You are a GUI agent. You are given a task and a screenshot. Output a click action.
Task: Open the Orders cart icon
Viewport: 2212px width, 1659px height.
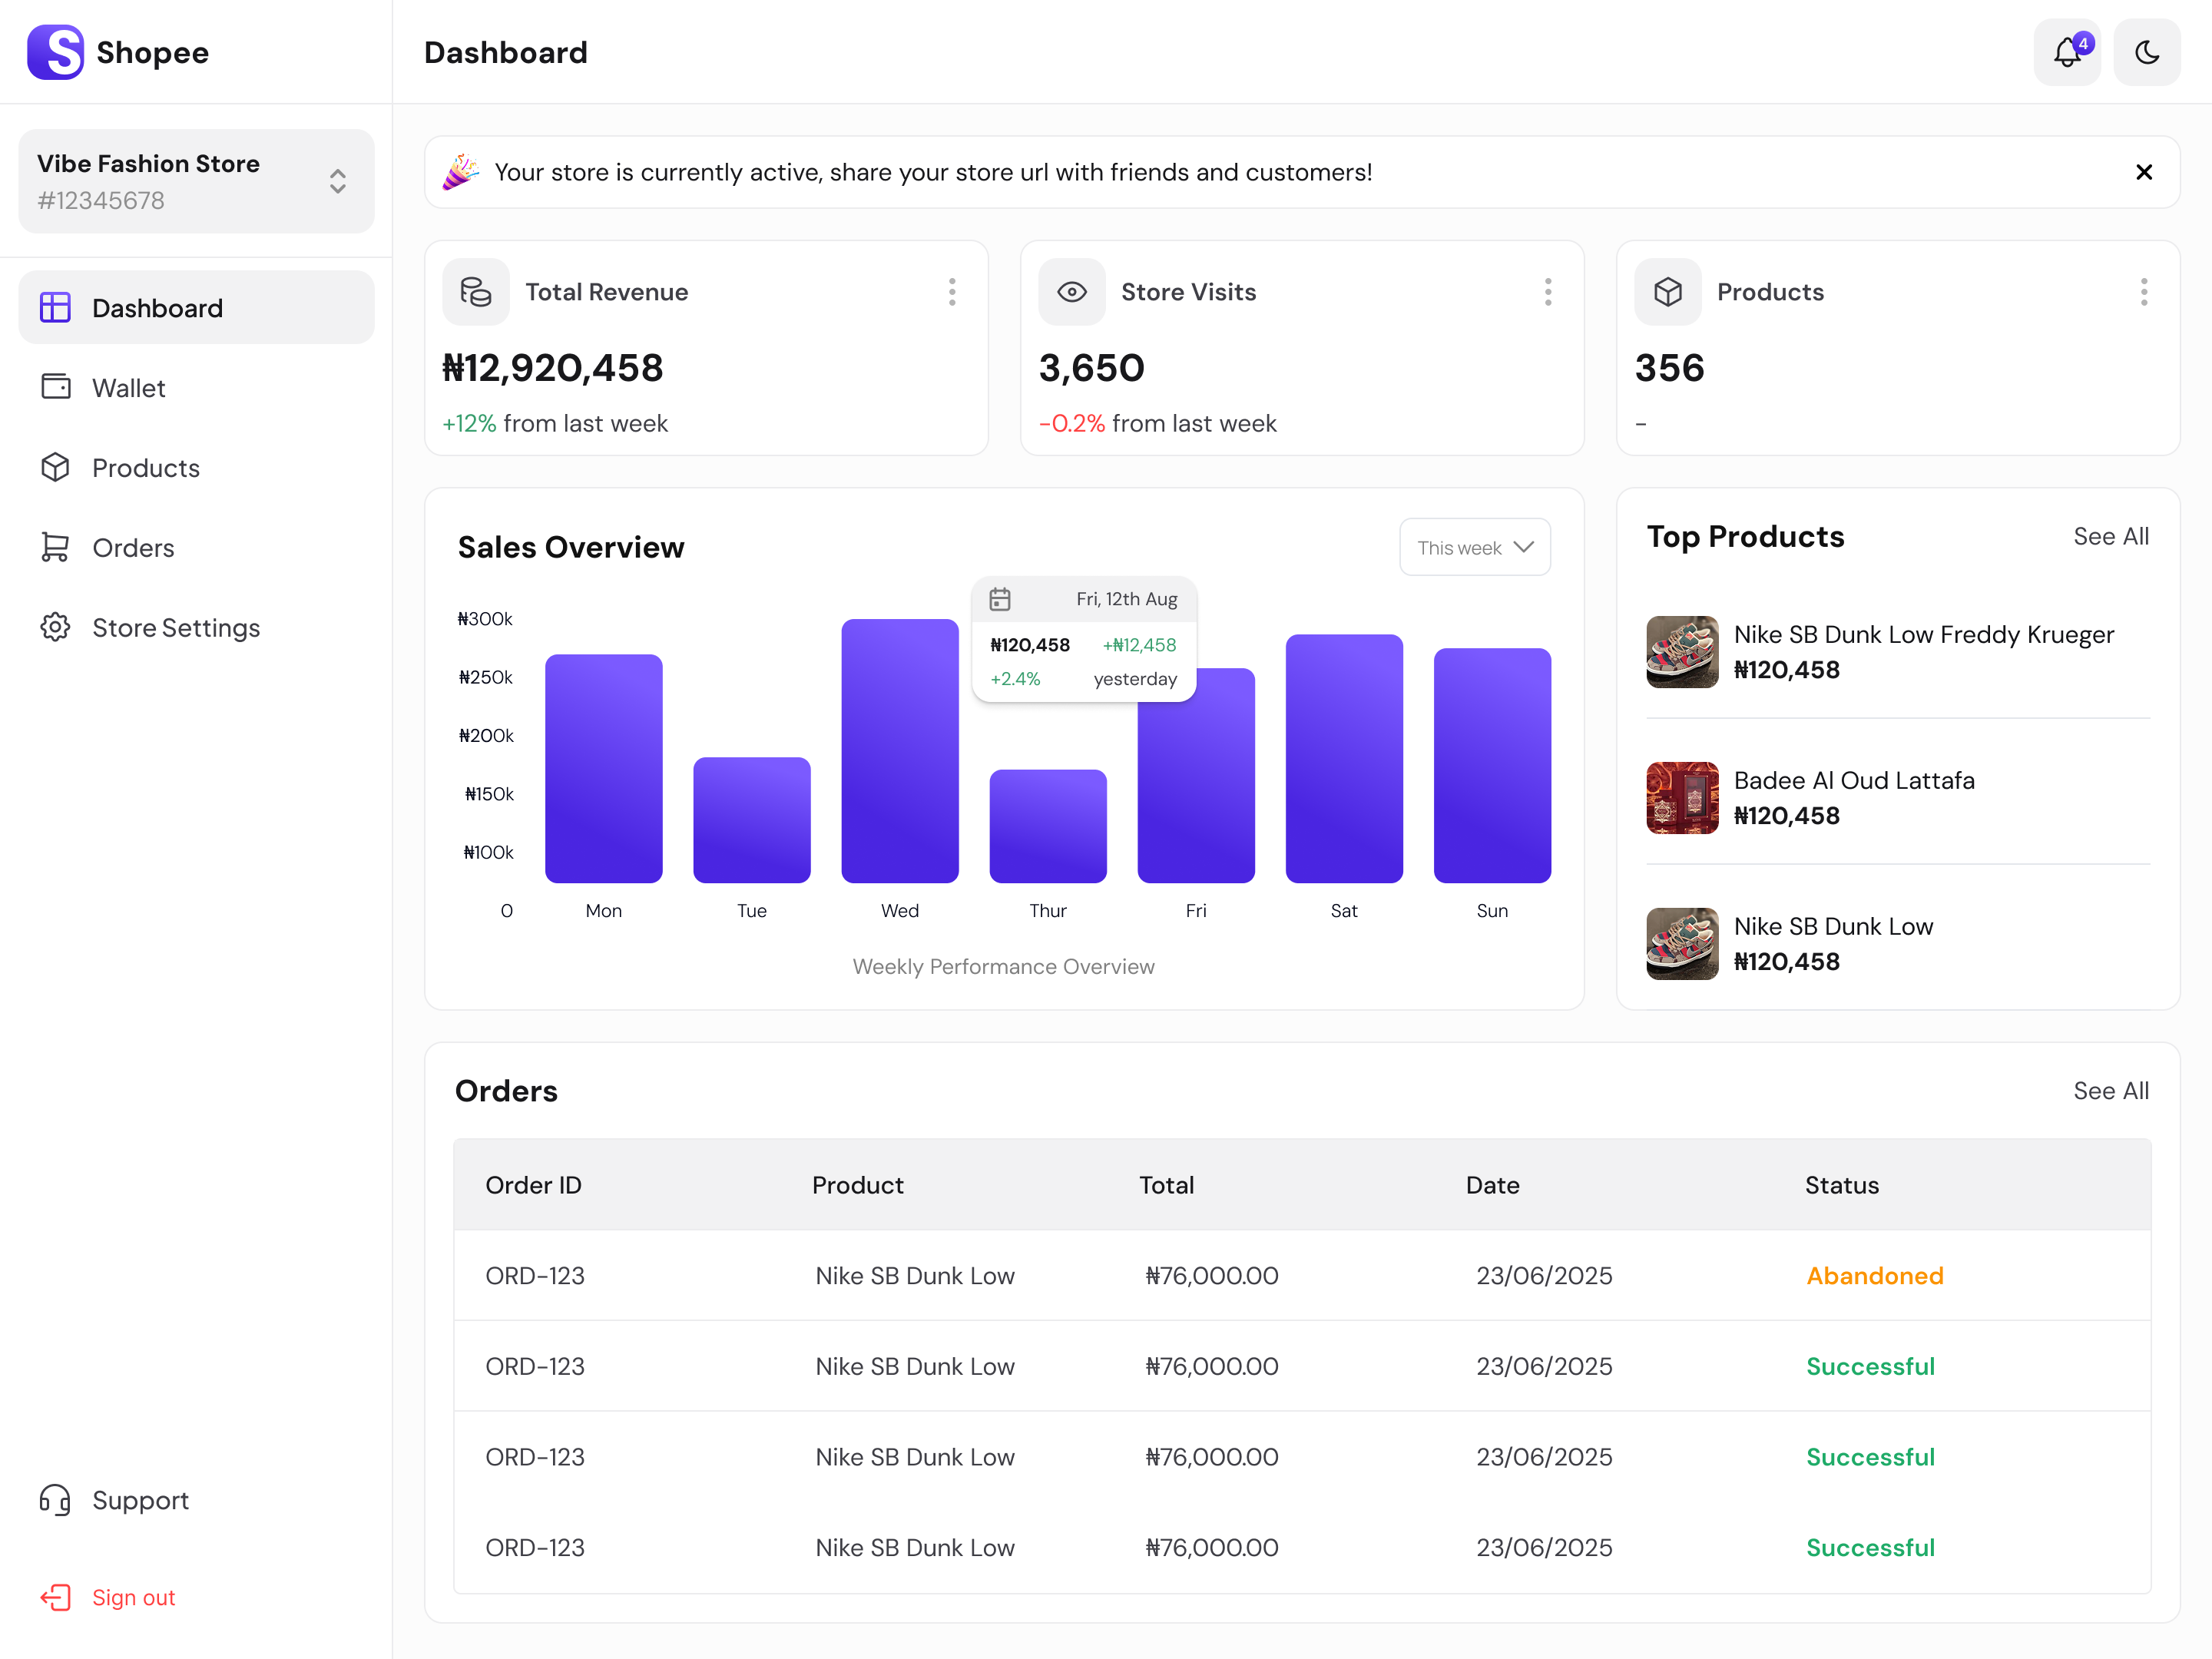(x=55, y=547)
